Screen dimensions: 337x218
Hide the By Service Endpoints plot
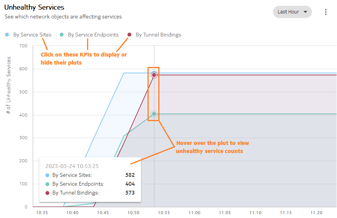pyautogui.click(x=93, y=35)
